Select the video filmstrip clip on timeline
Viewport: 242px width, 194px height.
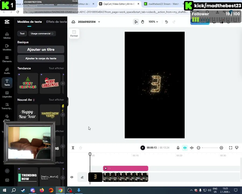click(126, 177)
